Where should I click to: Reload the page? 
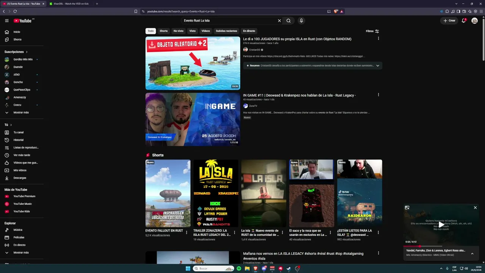click(15, 11)
